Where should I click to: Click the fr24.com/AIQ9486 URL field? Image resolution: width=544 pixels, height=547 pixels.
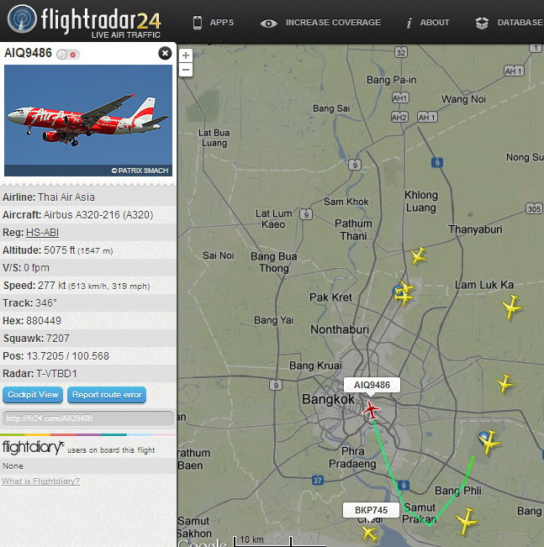pyautogui.click(x=88, y=418)
